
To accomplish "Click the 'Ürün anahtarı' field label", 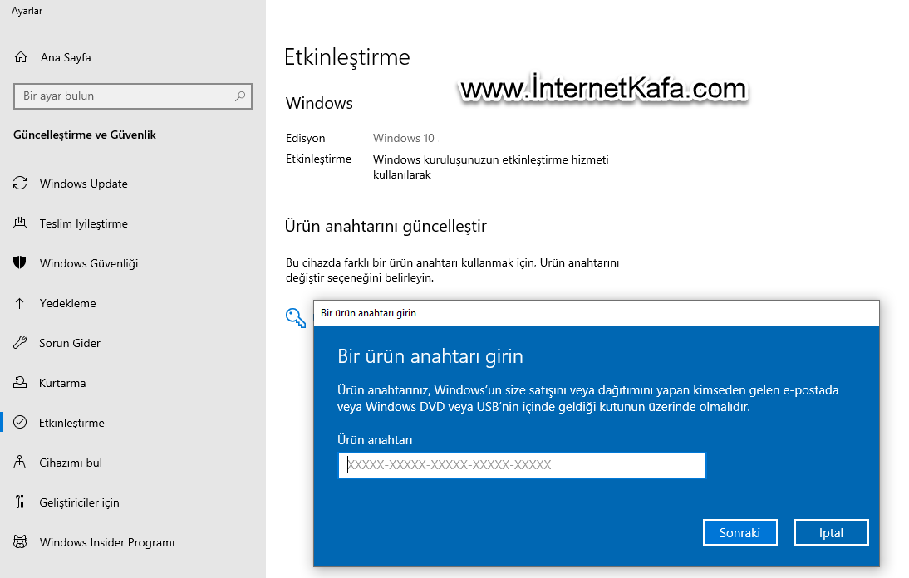I will click(375, 440).
